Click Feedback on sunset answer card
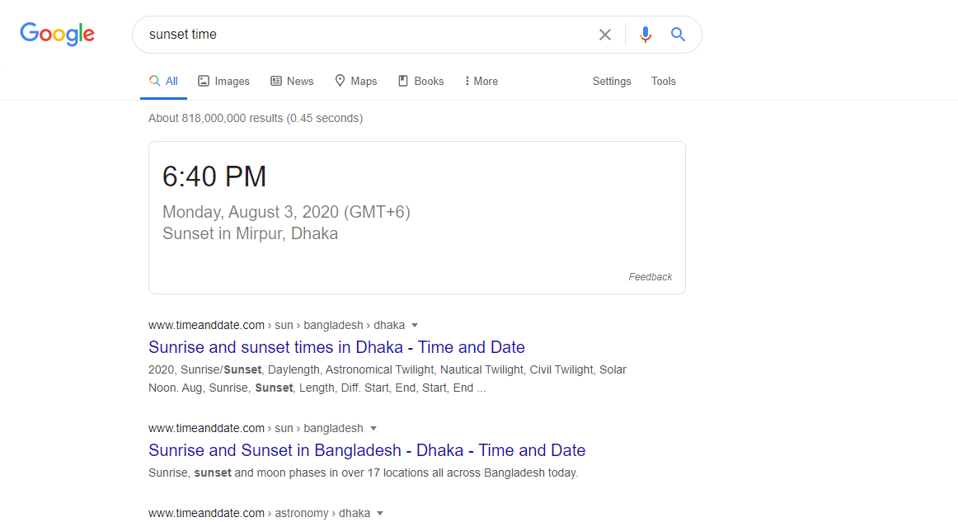 650,277
